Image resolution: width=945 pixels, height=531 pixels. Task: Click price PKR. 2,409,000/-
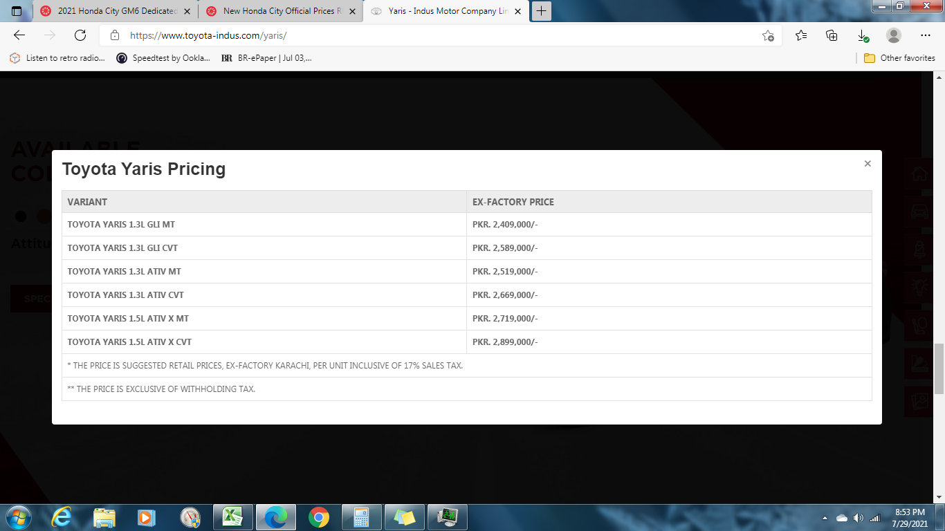pos(505,224)
